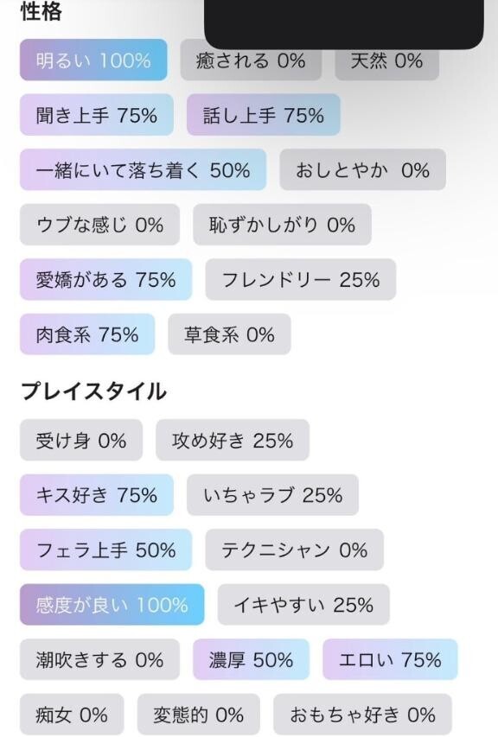Select the 攻め好き 25% tag
Screen dimensions: 498x737
coord(233,440)
